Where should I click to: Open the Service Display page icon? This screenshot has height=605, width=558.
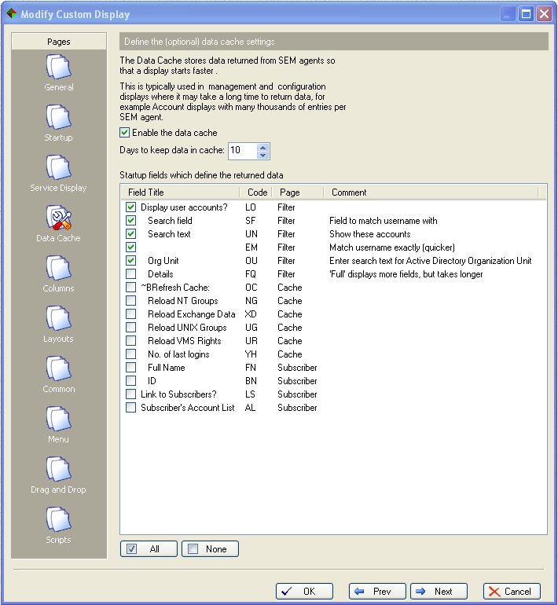(59, 167)
